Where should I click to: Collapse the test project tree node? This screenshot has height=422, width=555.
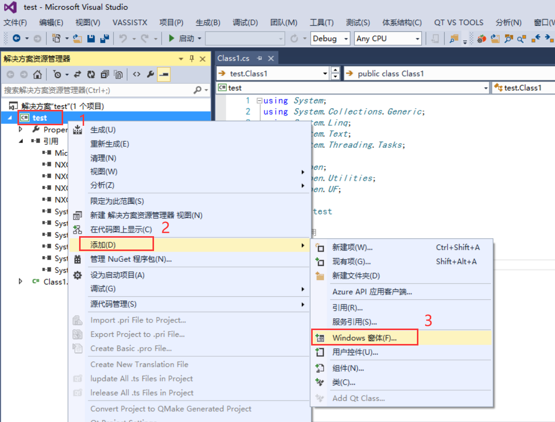pos(10,118)
